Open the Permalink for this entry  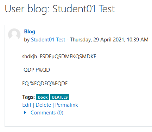(x=66, y=105)
